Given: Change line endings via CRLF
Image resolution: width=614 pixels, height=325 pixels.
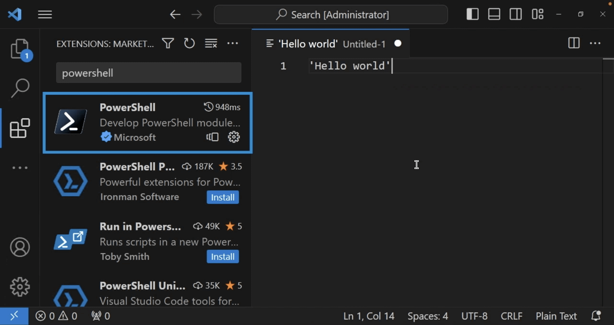Looking at the screenshot, I should pos(511,316).
